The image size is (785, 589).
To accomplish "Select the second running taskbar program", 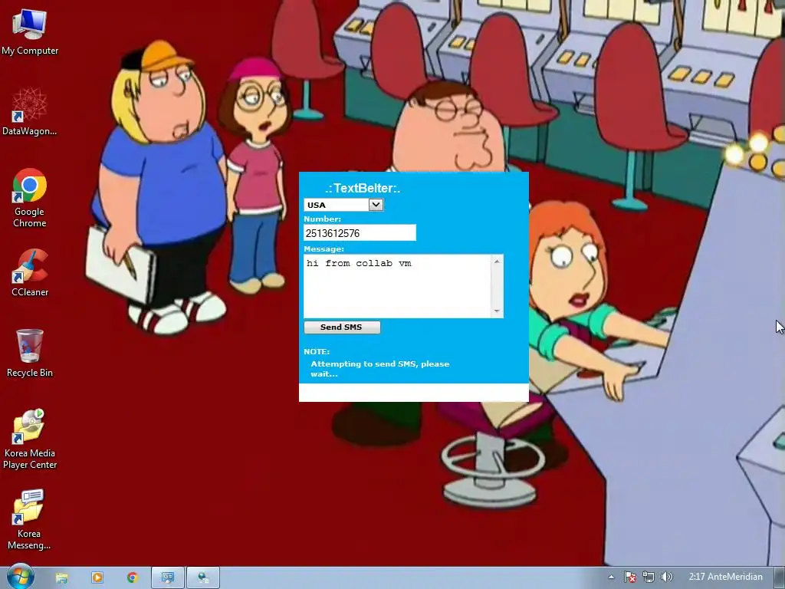I will pyautogui.click(x=202, y=578).
